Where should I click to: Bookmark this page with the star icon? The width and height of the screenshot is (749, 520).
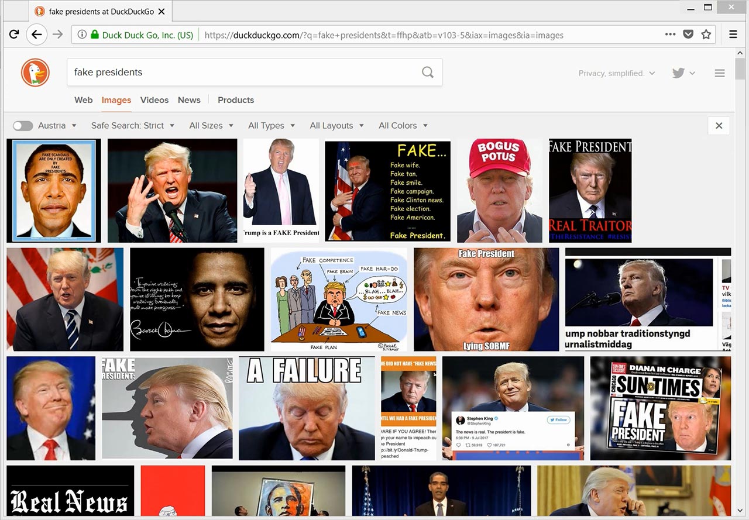tap(706, 35)
